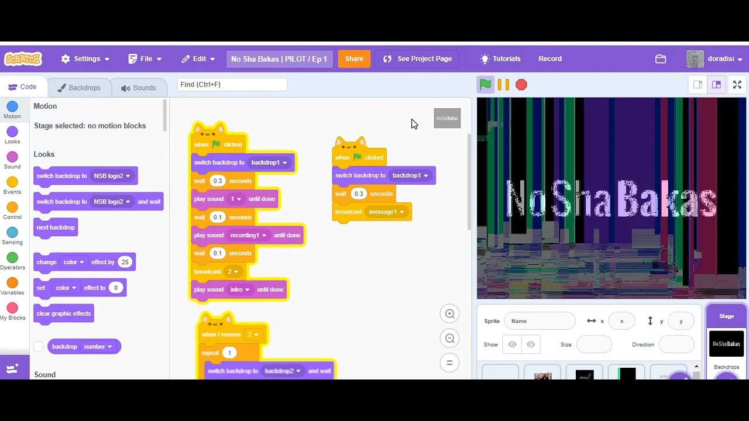Select the Control blocks category

pyautogui.click(x=12, y=210)
